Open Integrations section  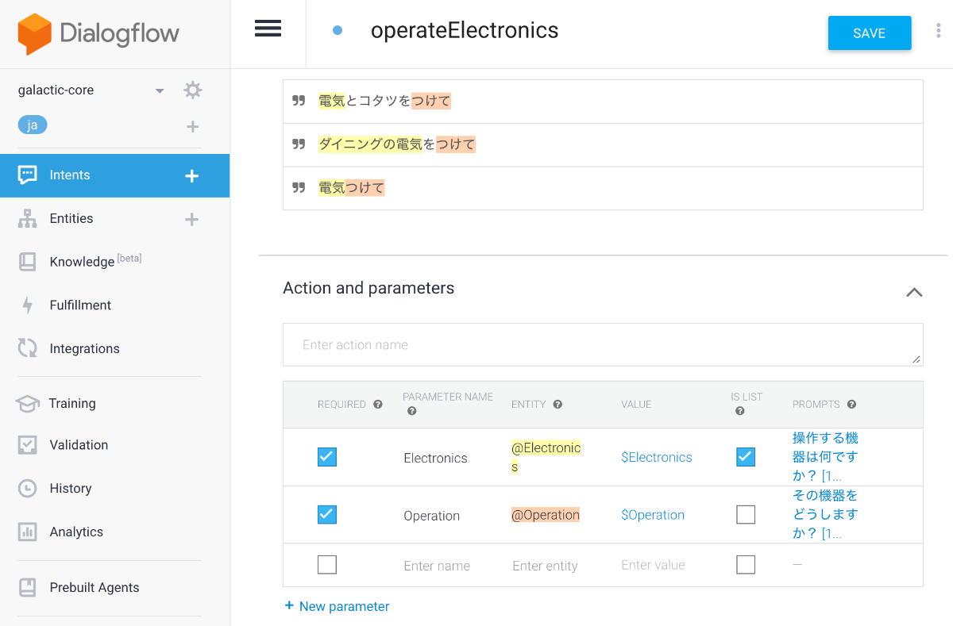[84, 348]
